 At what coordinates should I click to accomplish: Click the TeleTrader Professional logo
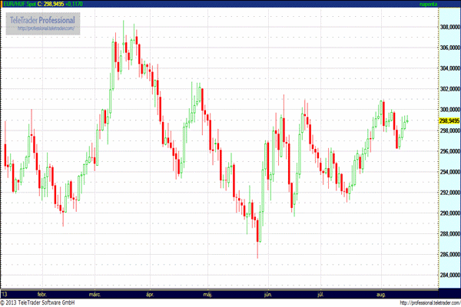point(48,18)
